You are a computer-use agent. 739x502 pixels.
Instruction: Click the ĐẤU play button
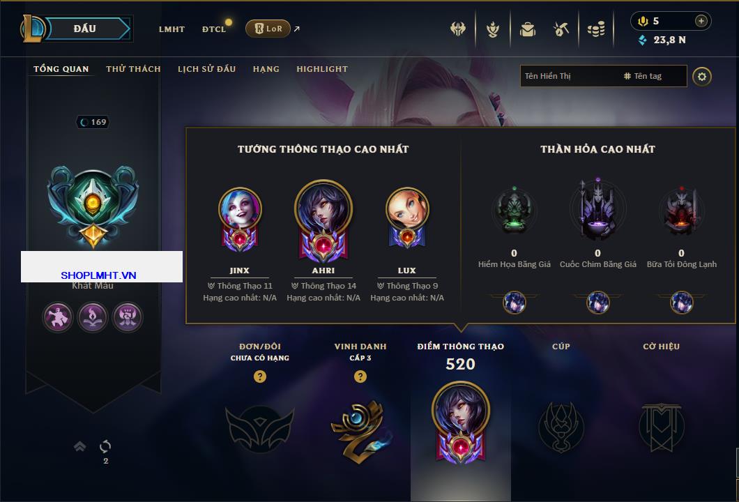tap(85, 29)
